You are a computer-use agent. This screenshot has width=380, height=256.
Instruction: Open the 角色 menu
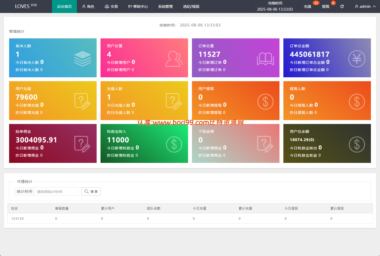pyautogui.click(x=88, y=6)
